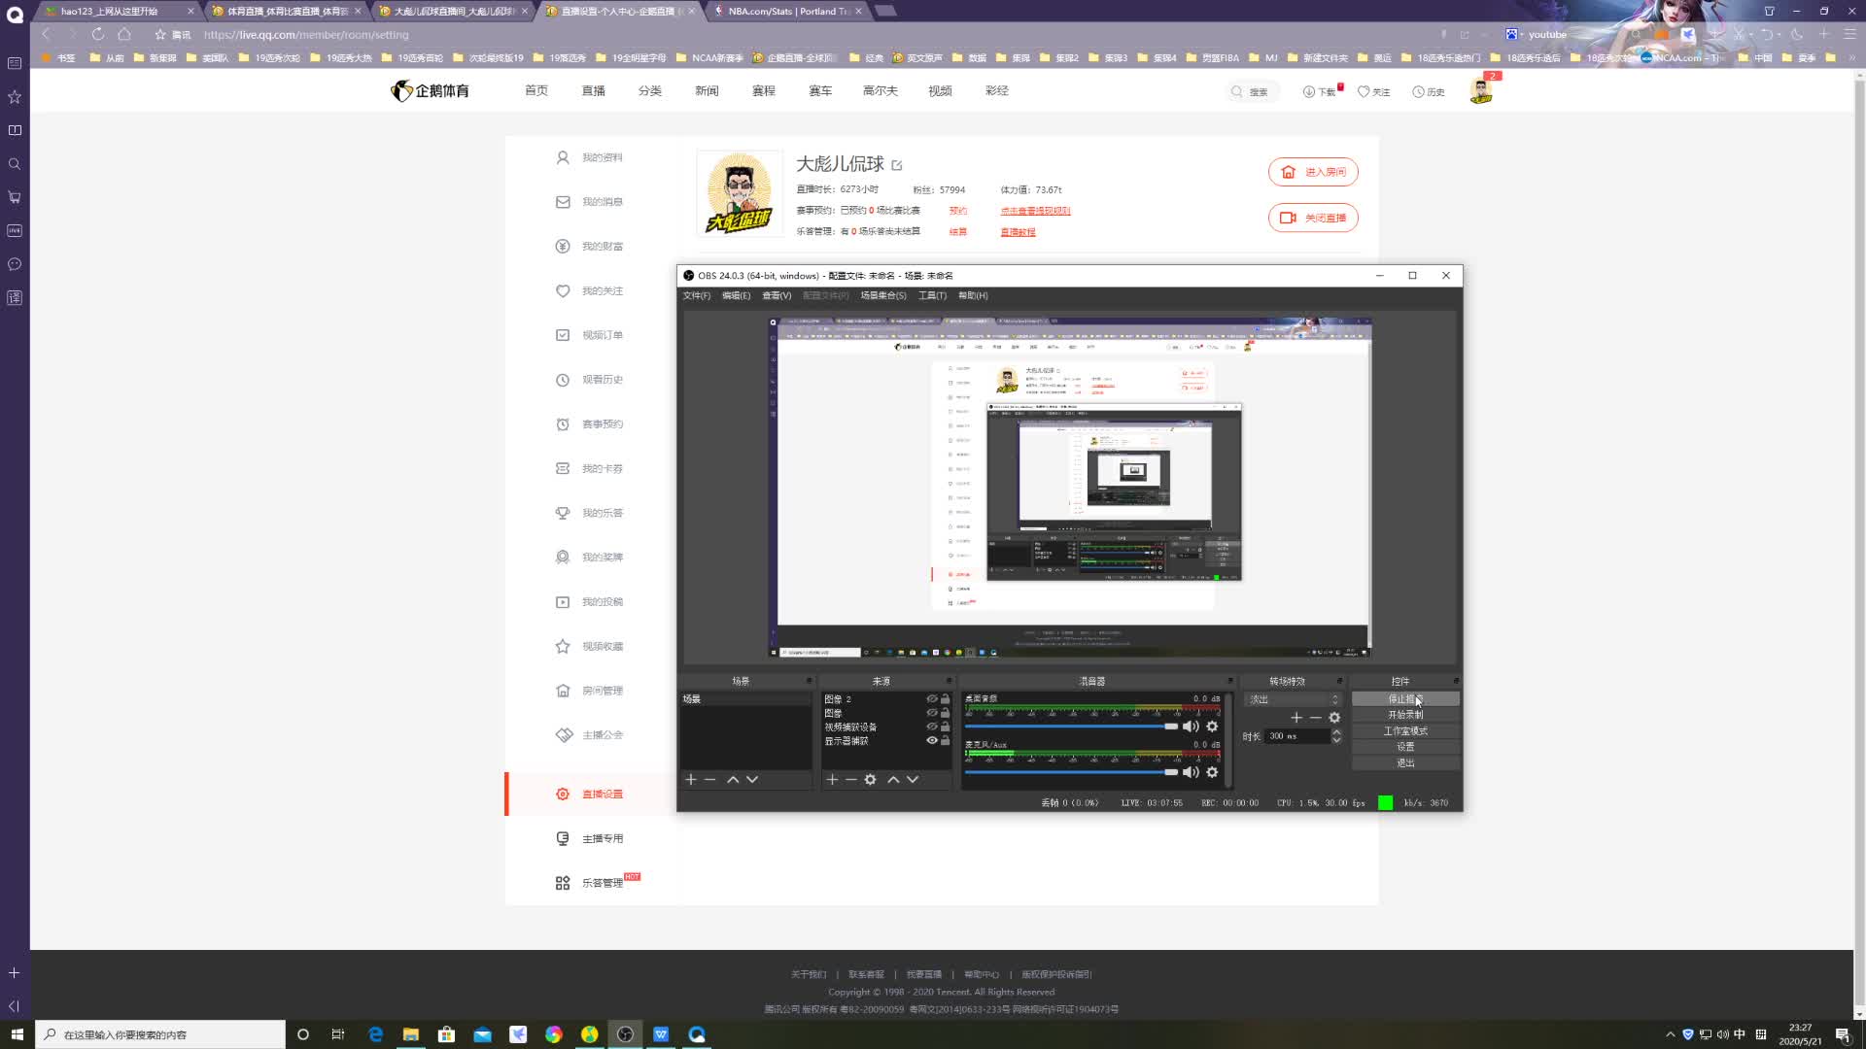
Task: Click the 关闭直播 button on webpage
Action: coord(1313,218)
